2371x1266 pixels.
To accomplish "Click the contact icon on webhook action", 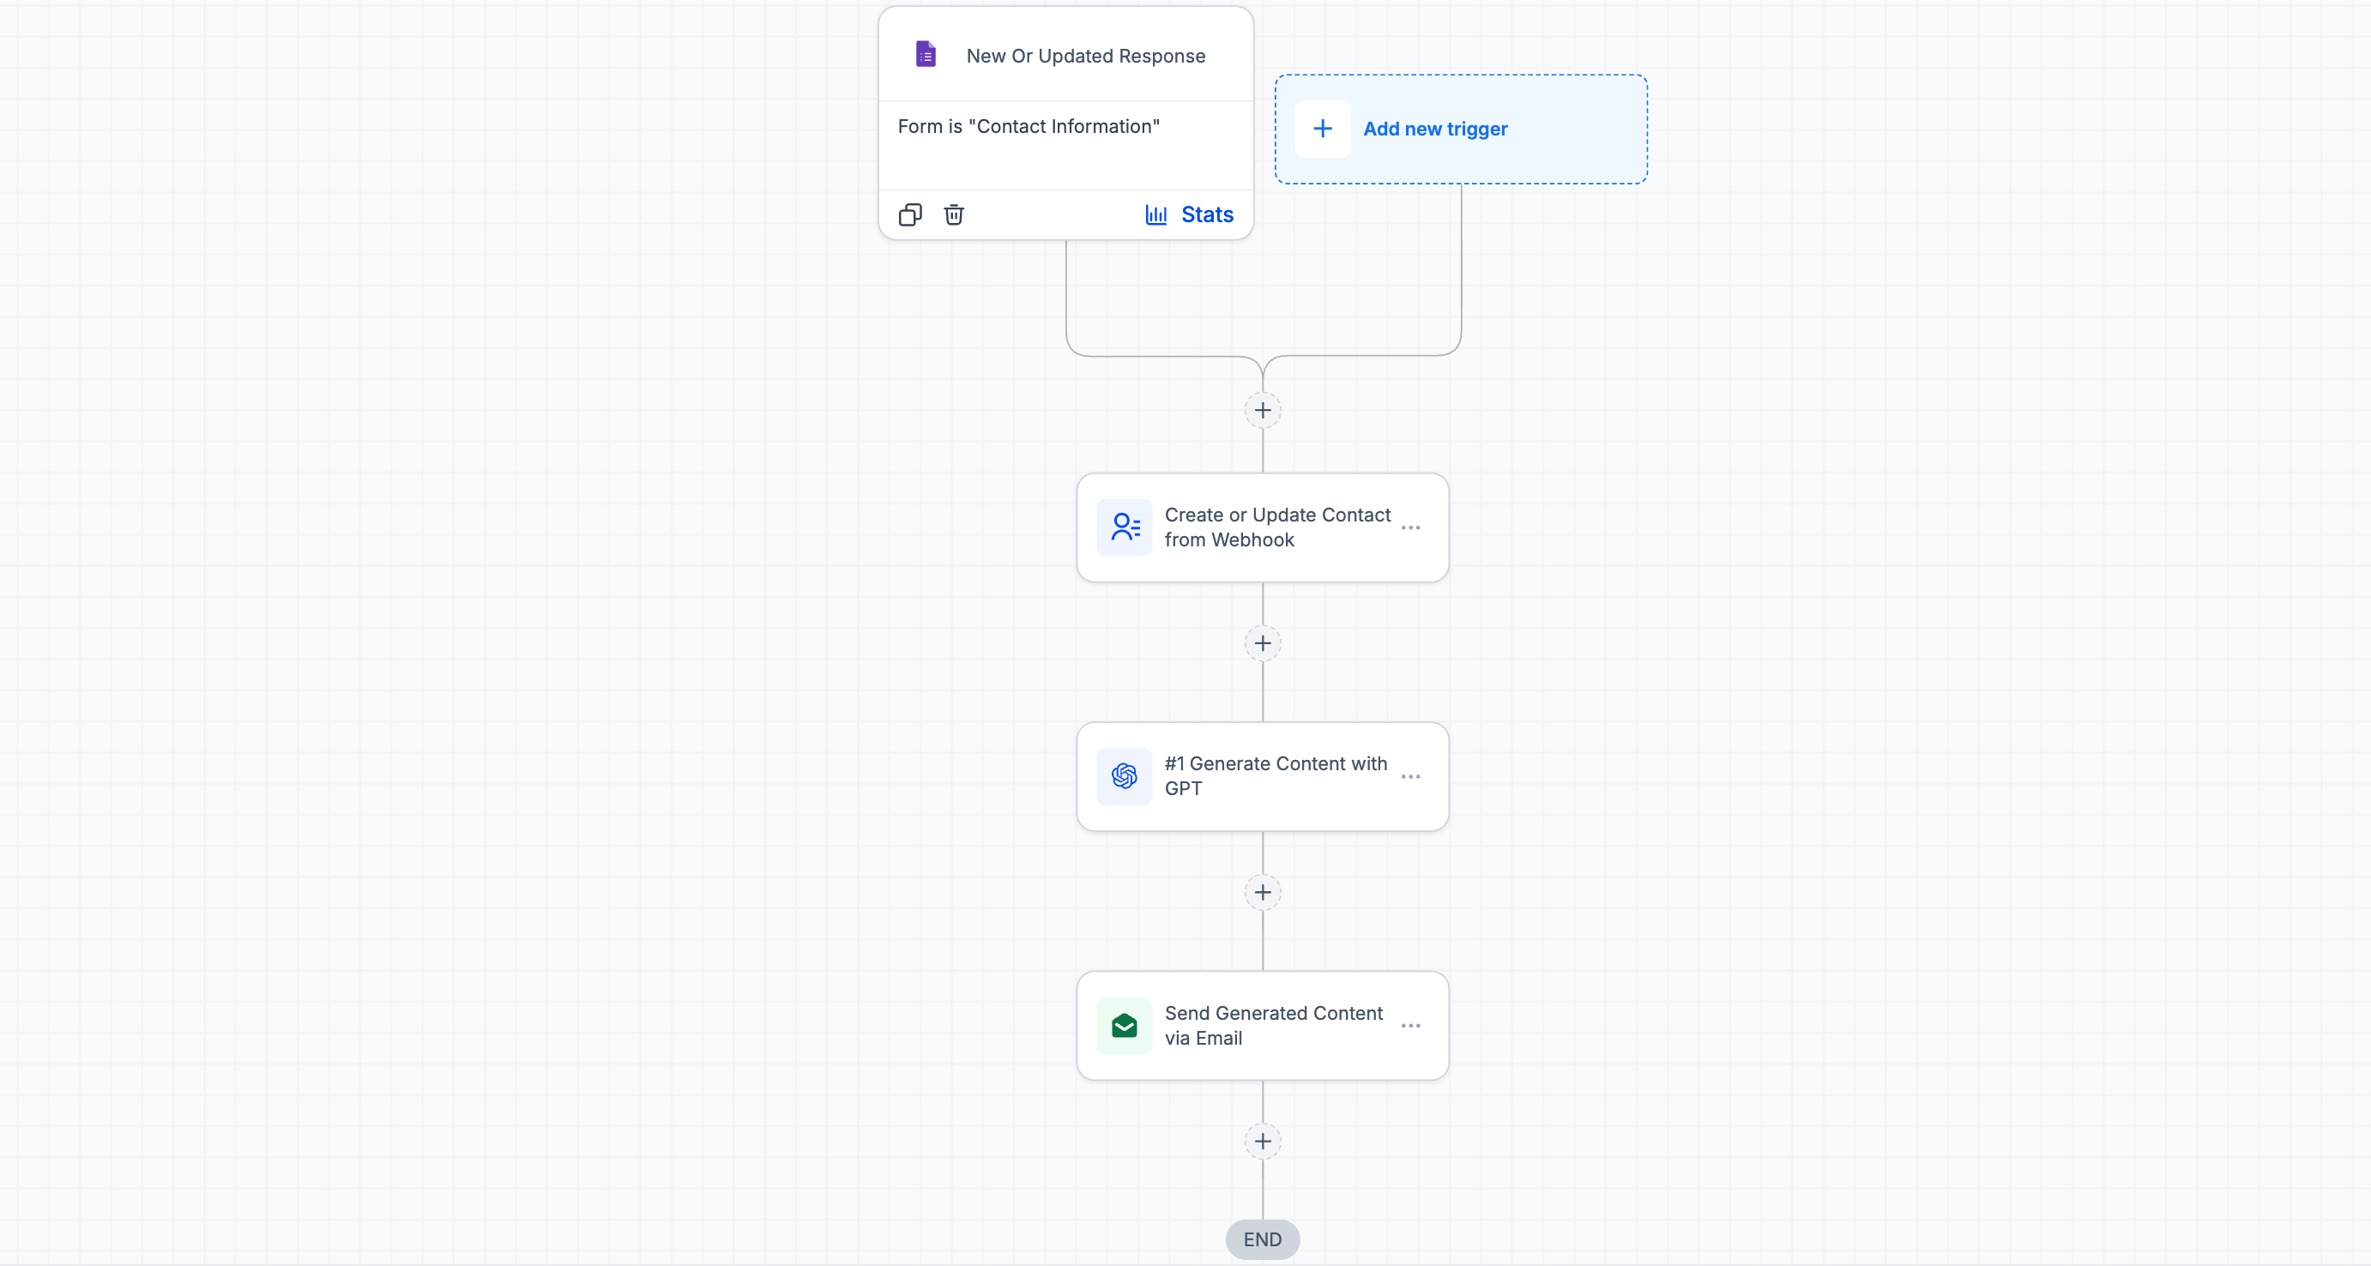I will 1124,527.
